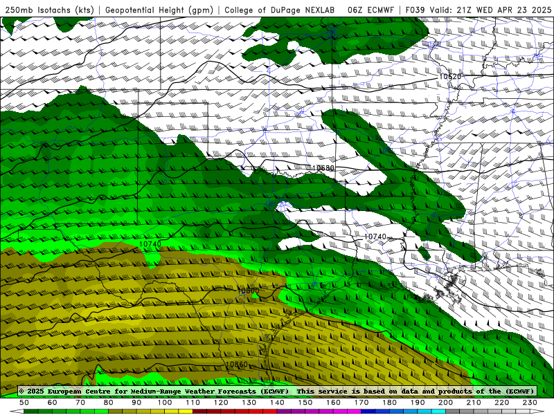The image size is (554, 415).
Task: Click the 140 value on the color scale
Action: (277, 403)
